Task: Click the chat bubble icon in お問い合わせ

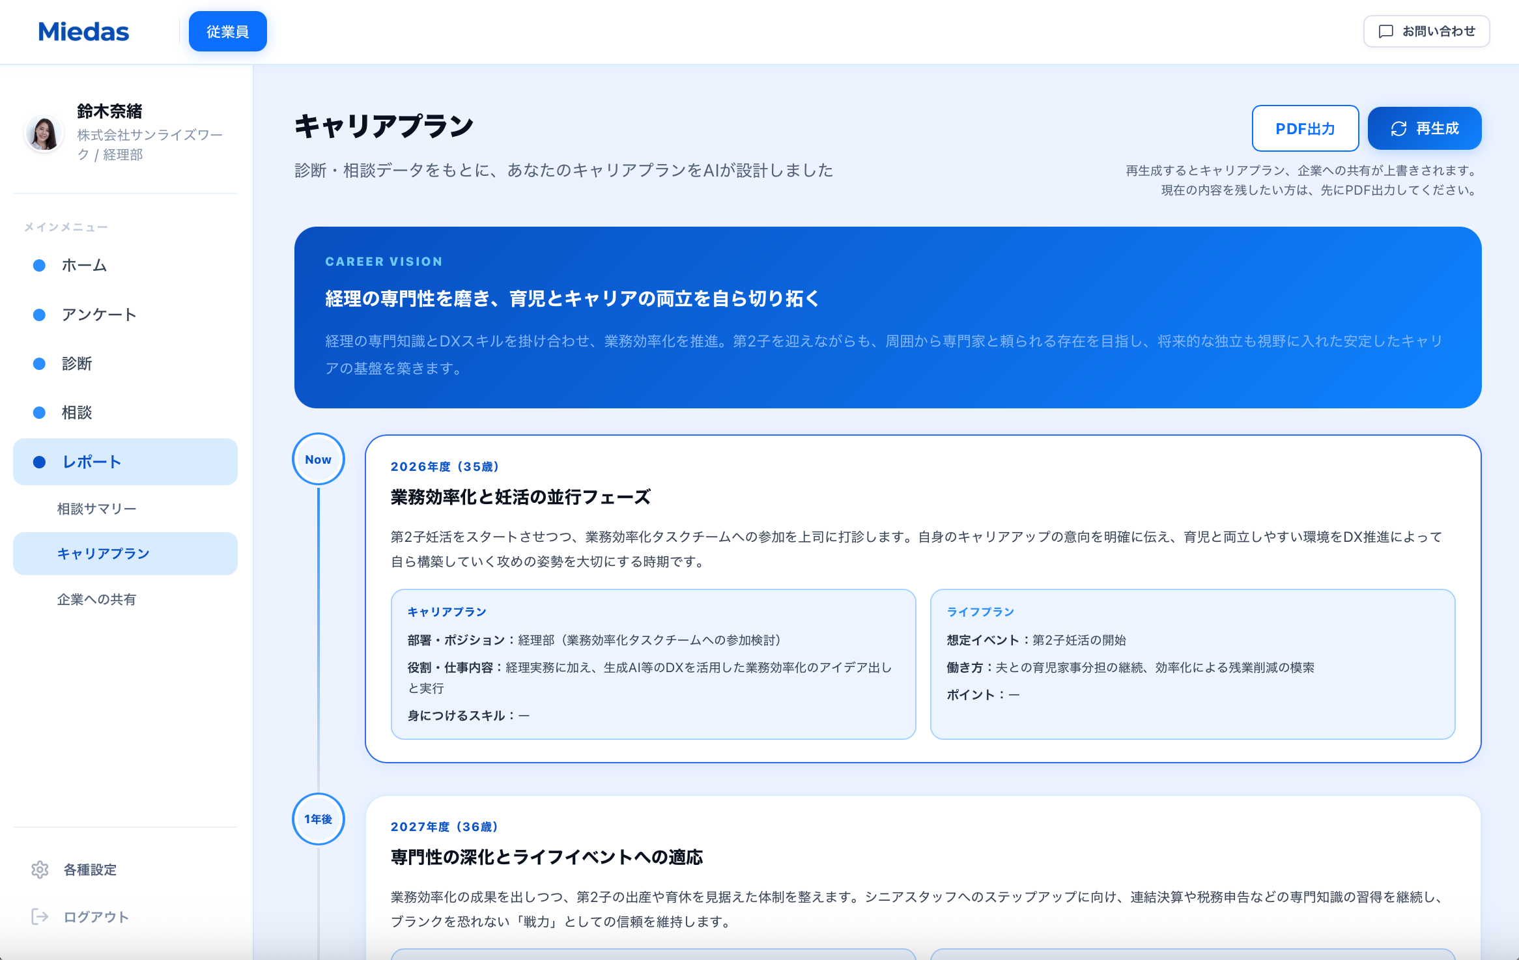Action: click(x=1385, y=31)
